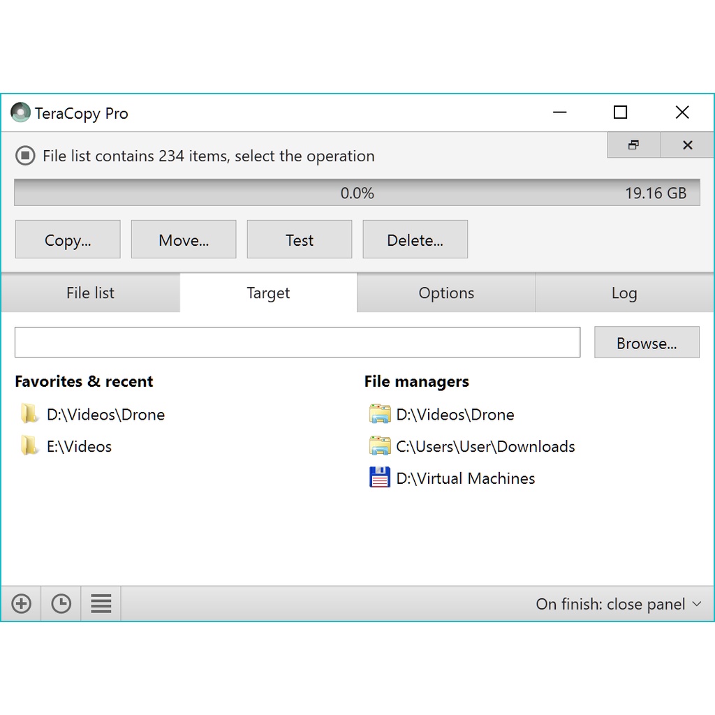Click the target path input field
This screenshot has height=715, width=715.
297,343
